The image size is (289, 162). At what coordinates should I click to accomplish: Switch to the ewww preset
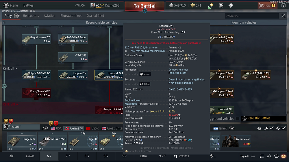(x=30, y=156)
